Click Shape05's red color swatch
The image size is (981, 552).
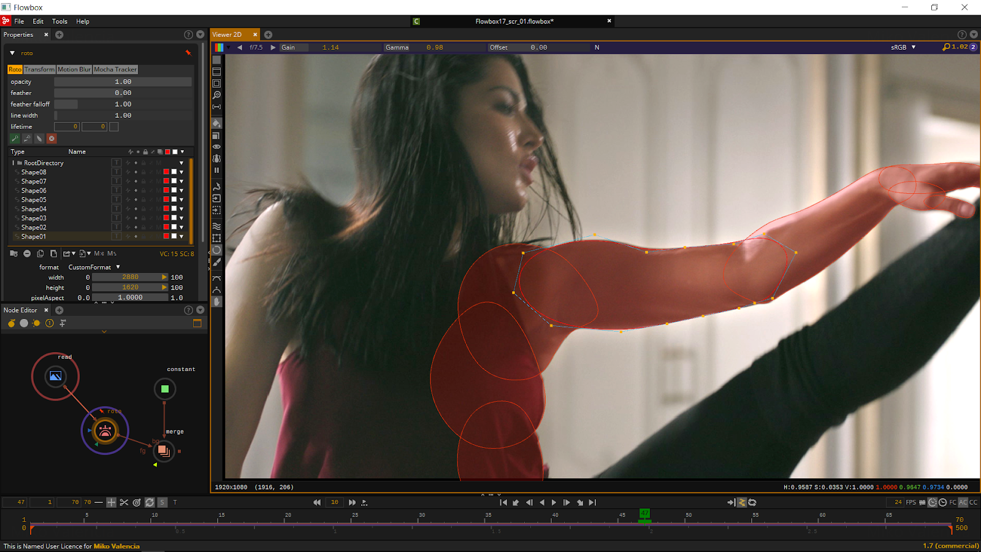[166, 199]
